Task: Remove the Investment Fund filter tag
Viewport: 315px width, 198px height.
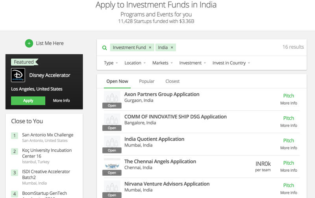Action: point(150,48)
